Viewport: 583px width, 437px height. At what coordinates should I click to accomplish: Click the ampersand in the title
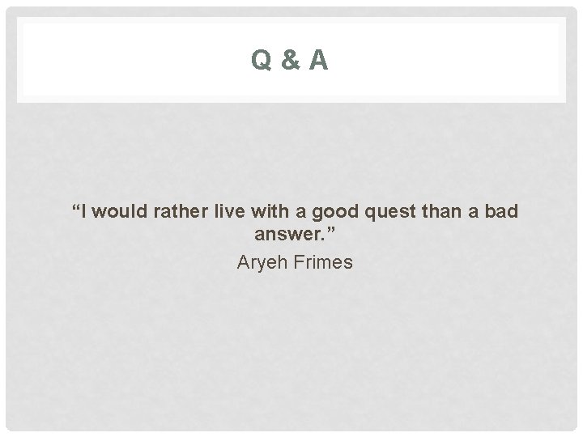click(x=290, y=59)
